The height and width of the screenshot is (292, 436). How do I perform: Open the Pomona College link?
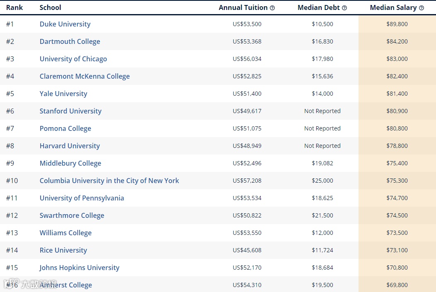coord(65,129)
